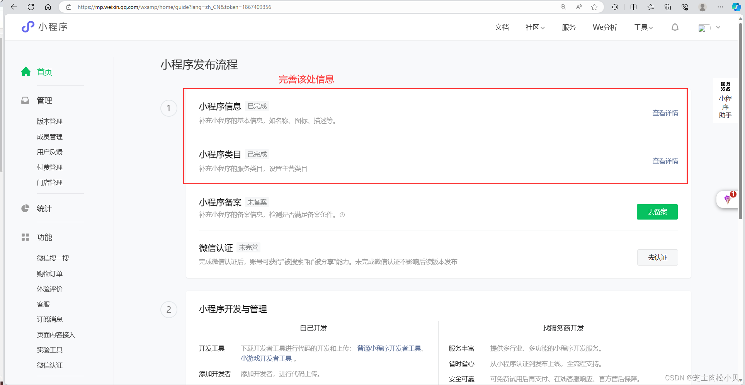This screenshot has width=745, height=385.
Task: Open the 普通小程序开发者工具 link
Action: [389, 348]
